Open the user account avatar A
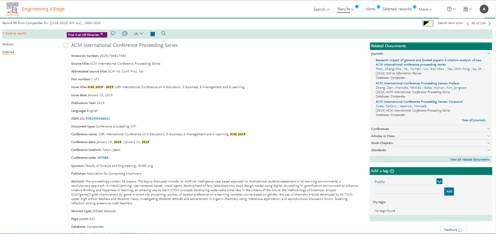 (x=484, y=9)
